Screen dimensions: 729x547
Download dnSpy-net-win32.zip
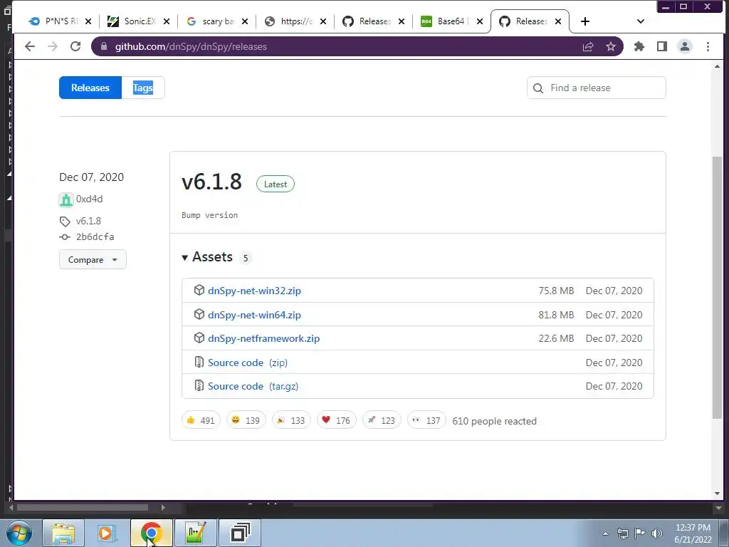[x=254, y=291]
